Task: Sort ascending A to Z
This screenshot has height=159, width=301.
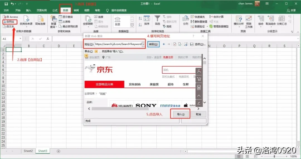Action: 140,18
